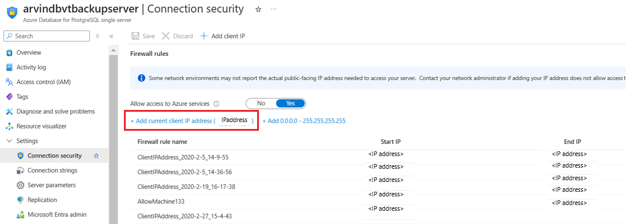636x224 pixels.
Task: Open Diagnose and solve problems icon
Action: point(9,111)
